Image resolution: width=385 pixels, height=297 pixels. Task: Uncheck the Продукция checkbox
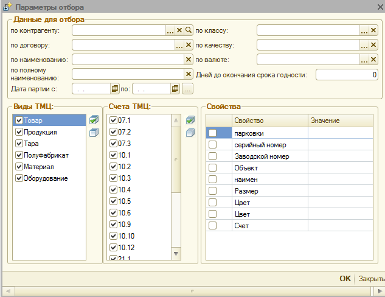pyautogui.click(x=19, y=132)
